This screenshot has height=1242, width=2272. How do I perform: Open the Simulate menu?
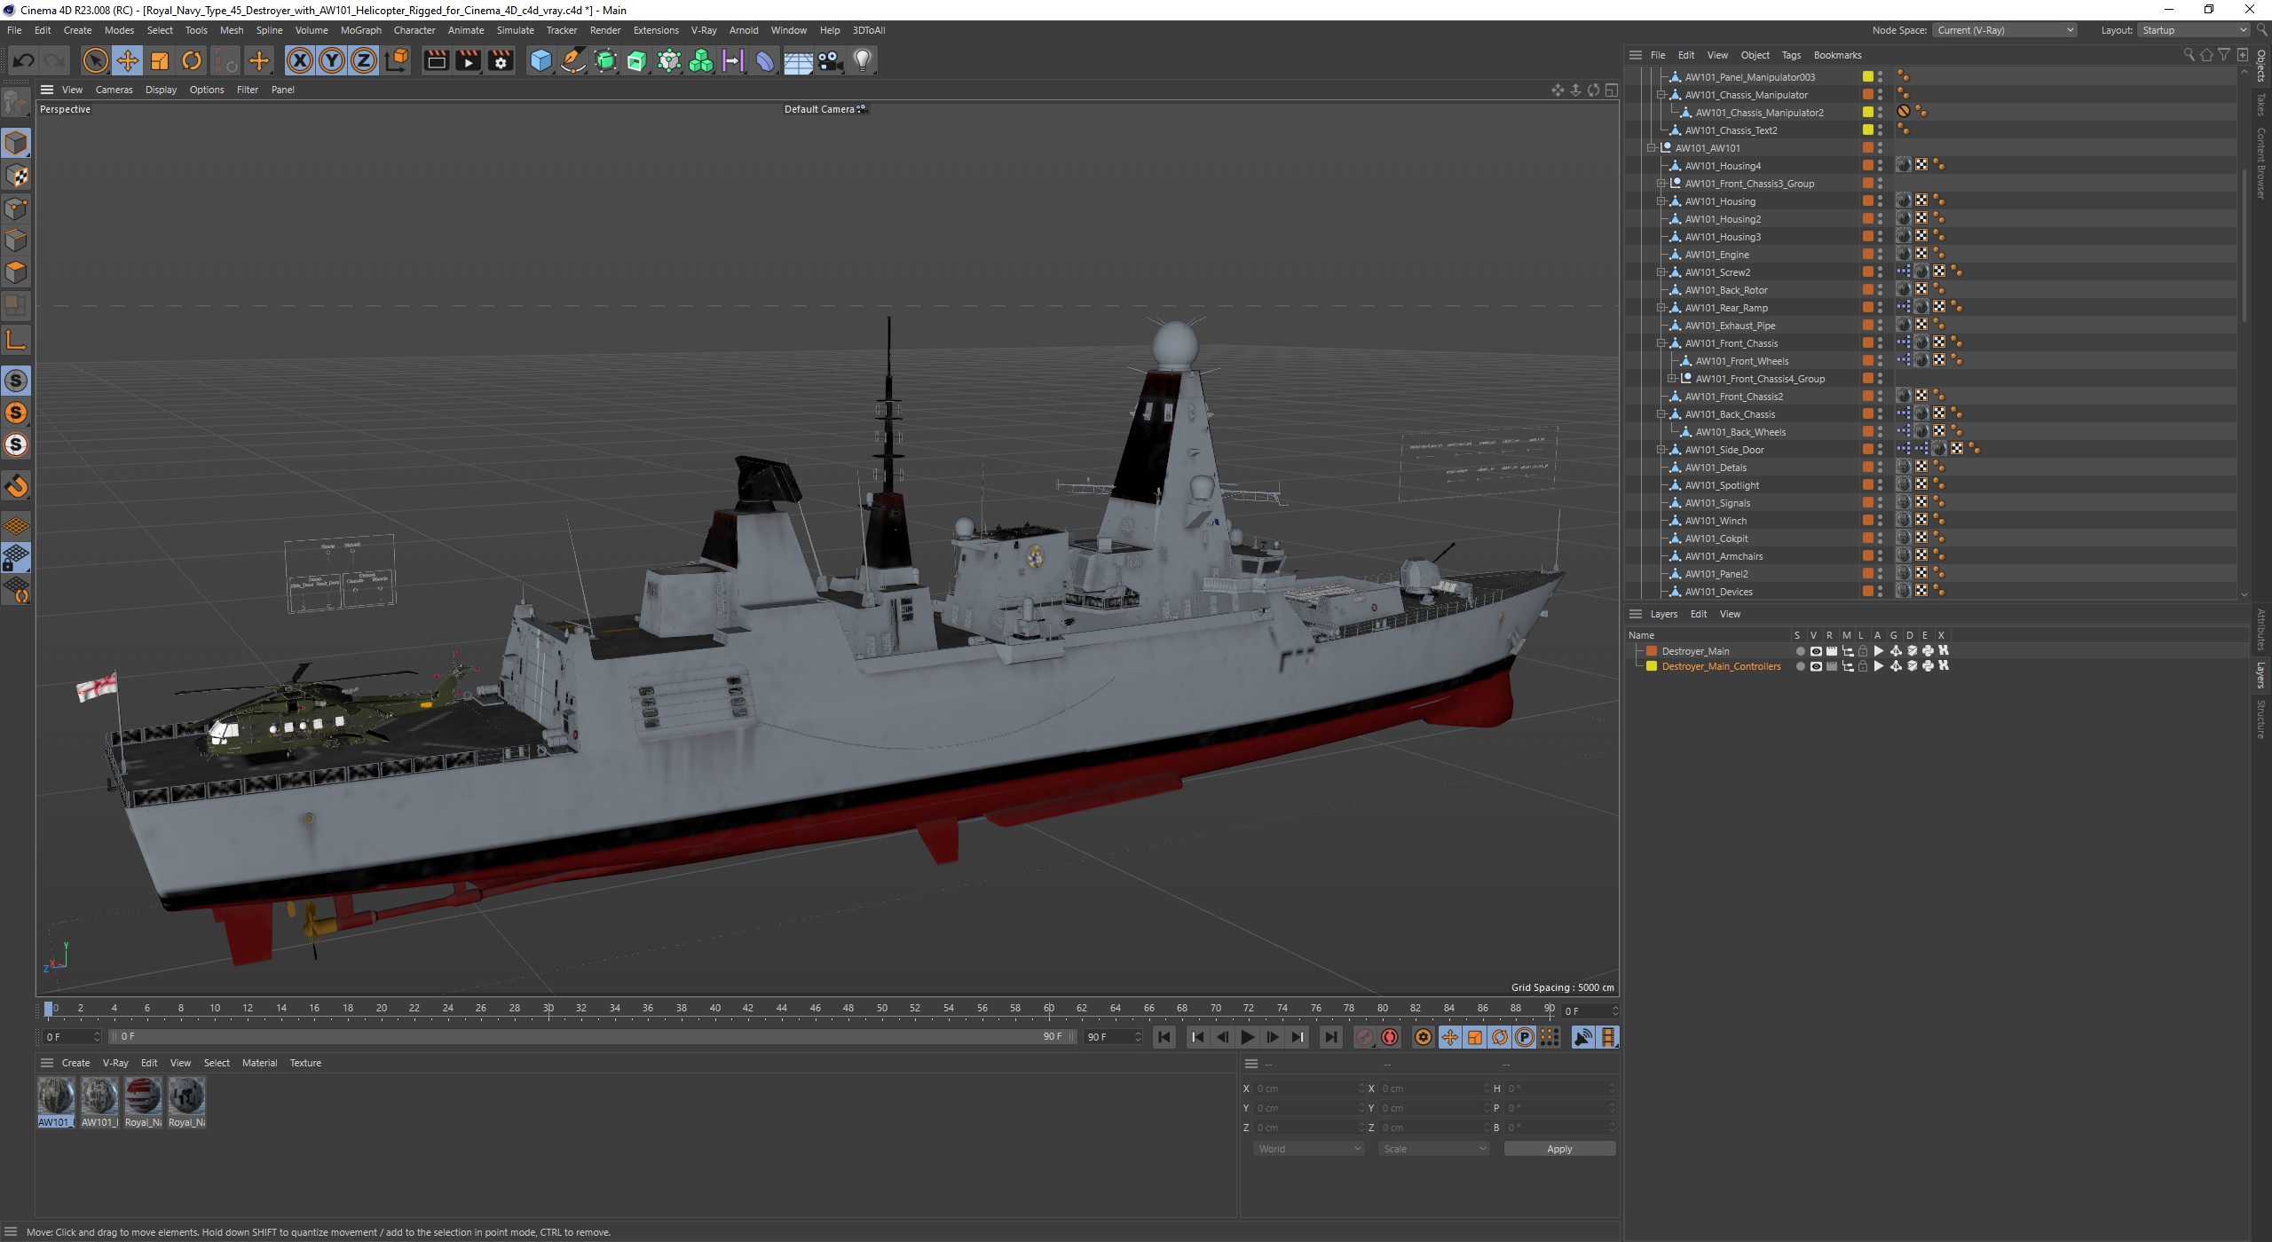click(x=515, y=30)
